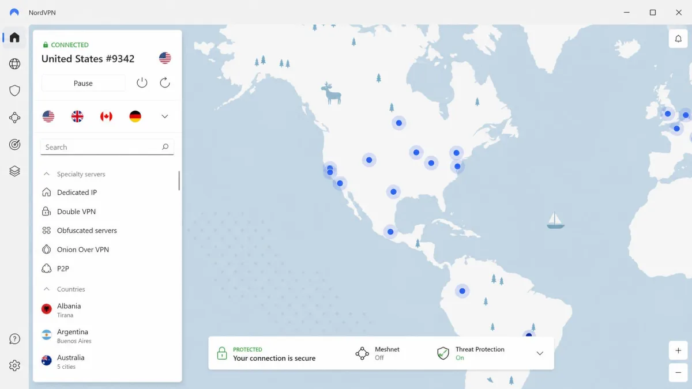The height and width of the screenshot is (389, 692).
Task: Click United States #9342 server name
Action: coord(88,59)
